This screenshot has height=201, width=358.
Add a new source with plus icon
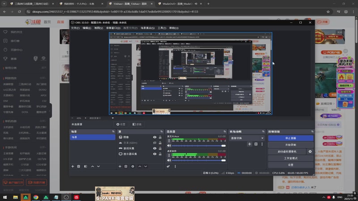(120, 166)
